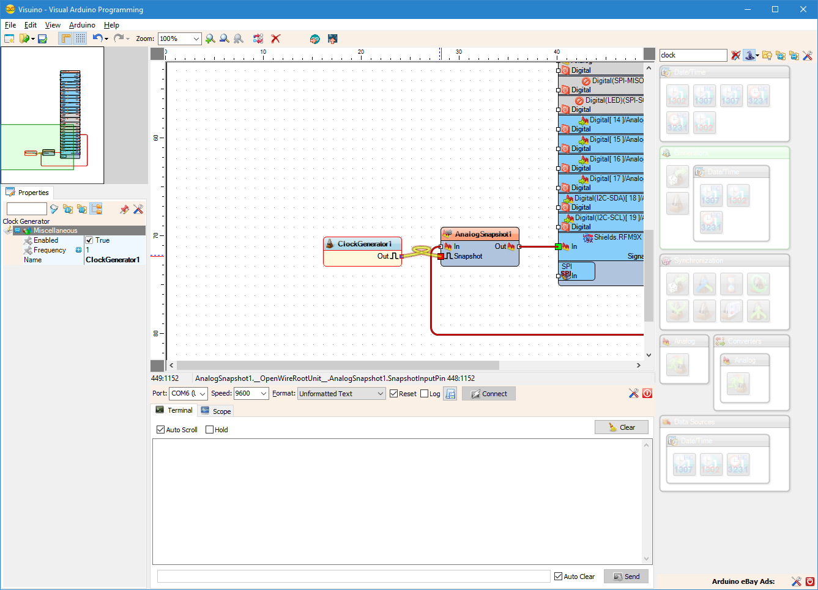The image size is (818, 590).
Task: Open the wizard hat dropdown arrow
Action: click(757, 56)
